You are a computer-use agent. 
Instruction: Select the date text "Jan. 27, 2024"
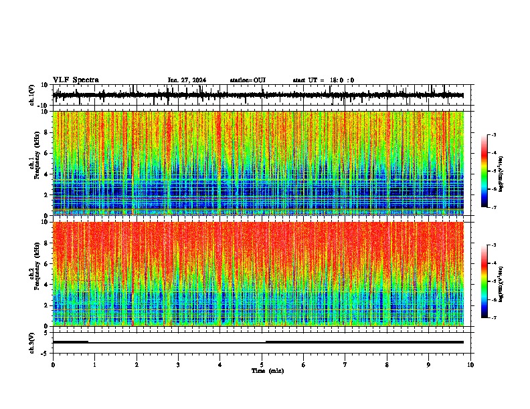pos(187,80)
